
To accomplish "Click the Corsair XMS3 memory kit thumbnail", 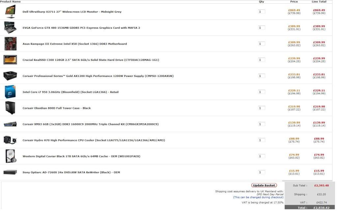I will [10, 124].
